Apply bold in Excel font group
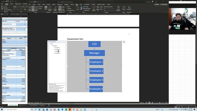197x111 pixels. (x=14, y=9)
